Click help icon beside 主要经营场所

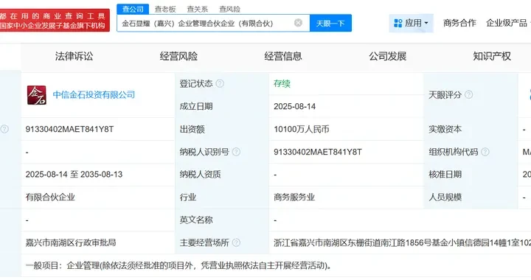[237, 242]
